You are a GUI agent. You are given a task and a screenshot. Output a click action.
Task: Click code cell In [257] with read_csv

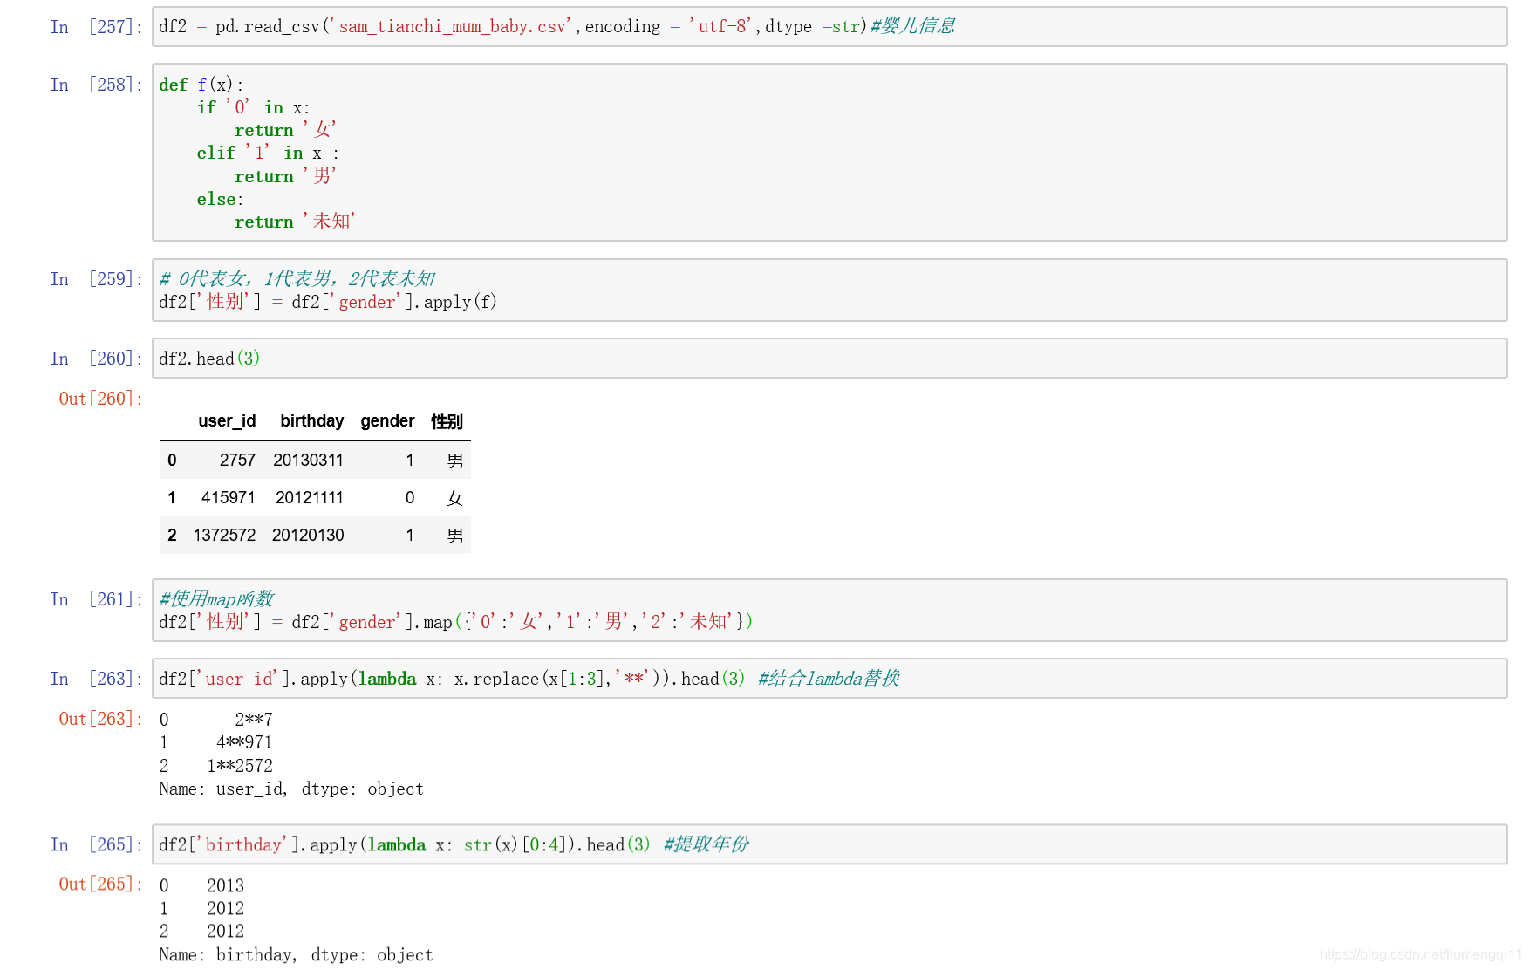[x=829, y=27]
